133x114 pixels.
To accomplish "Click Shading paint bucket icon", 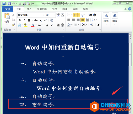I will [69, 25].
